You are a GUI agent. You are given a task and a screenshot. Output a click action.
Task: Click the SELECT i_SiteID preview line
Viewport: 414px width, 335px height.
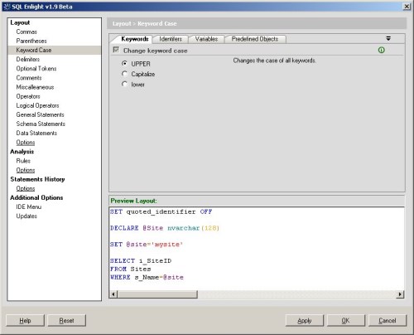click(x=141, y=260)
